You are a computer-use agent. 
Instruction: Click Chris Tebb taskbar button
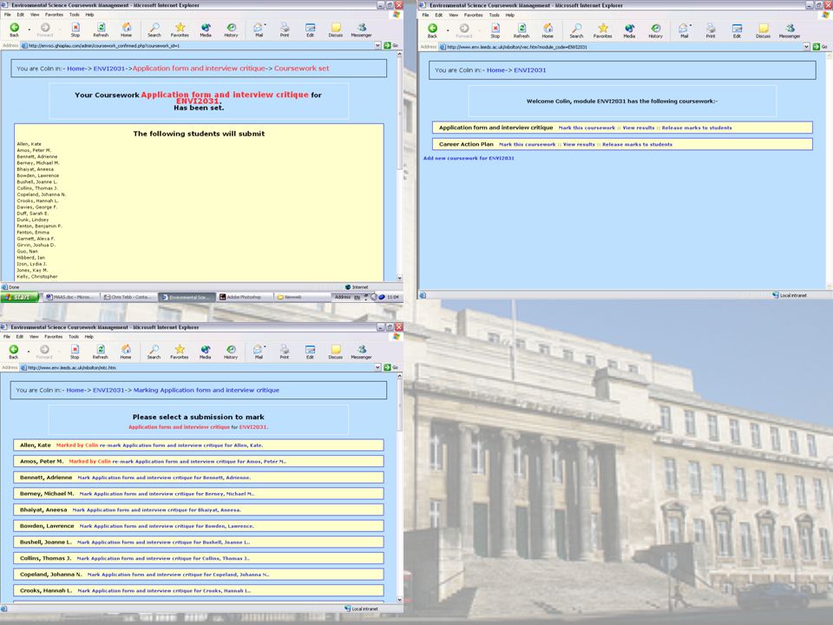128,297
